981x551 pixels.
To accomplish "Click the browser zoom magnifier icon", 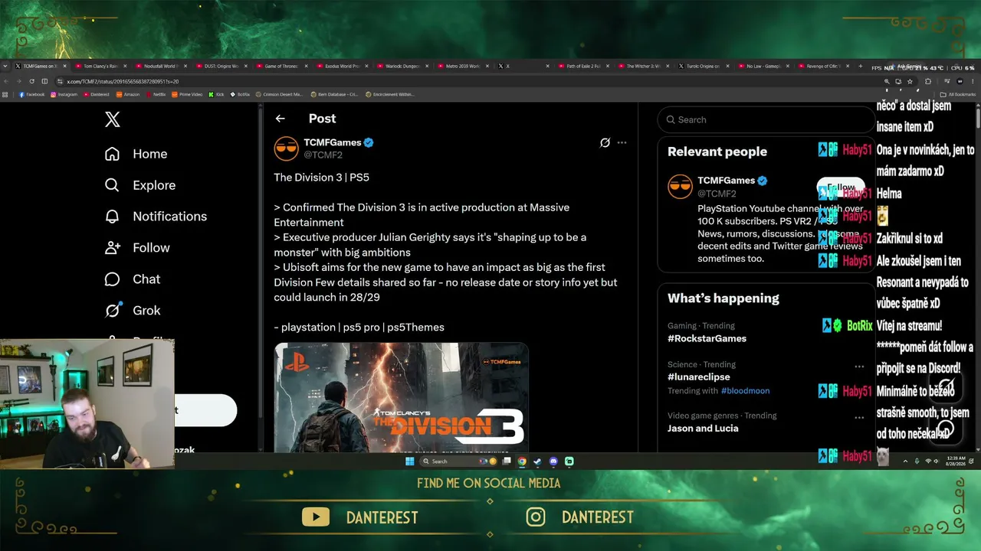I will coord(887,81).
